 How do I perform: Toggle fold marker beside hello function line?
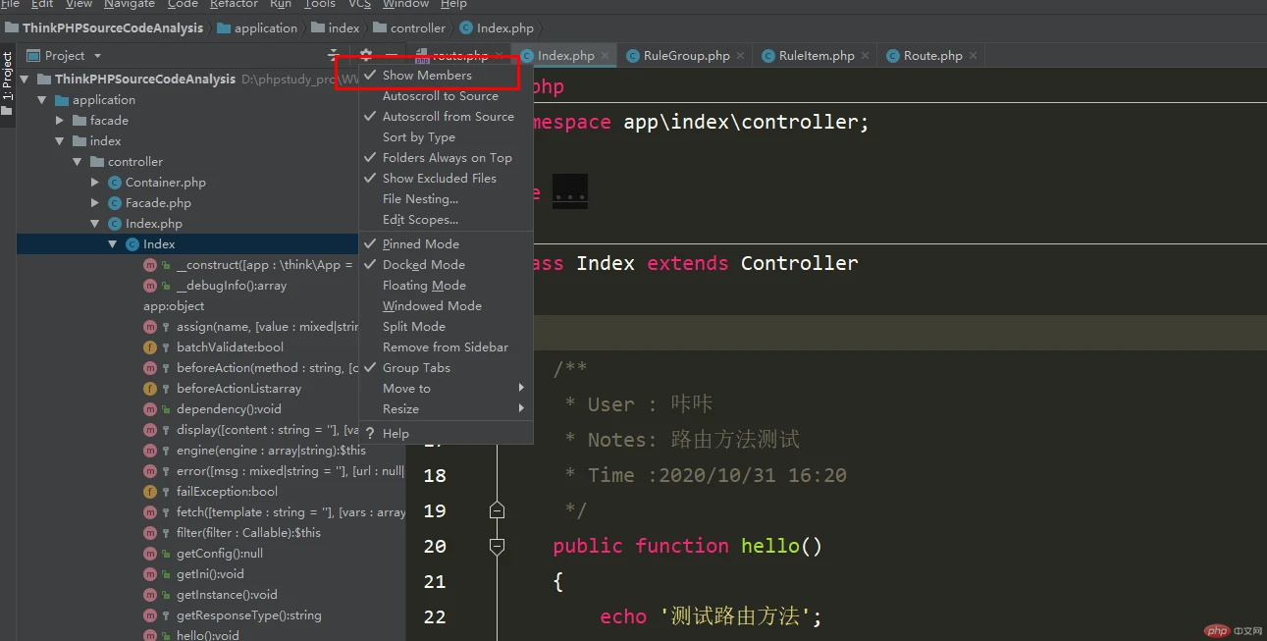[497, 546]
